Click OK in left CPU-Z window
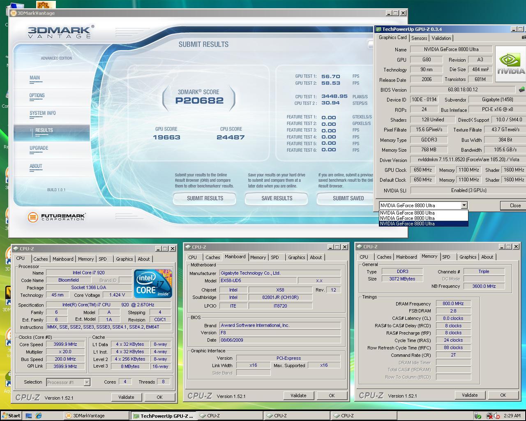Image resolution: width=526 pixels, height=421 pixels. click(x=159, y=397)
